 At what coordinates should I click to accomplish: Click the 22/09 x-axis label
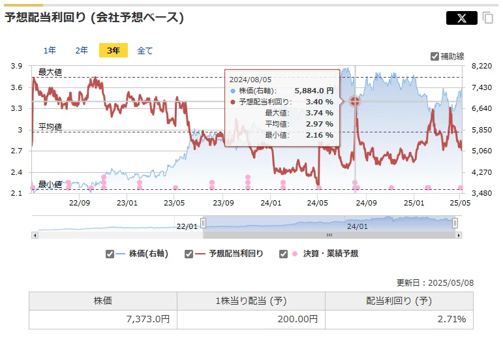(x=80, y=203)
